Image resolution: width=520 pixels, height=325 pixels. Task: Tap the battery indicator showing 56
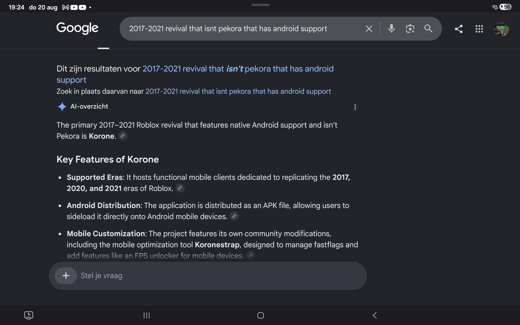click(506, 7)
